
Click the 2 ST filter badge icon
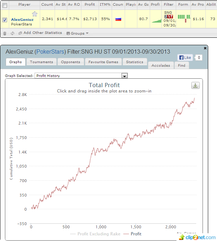point(169,17)
